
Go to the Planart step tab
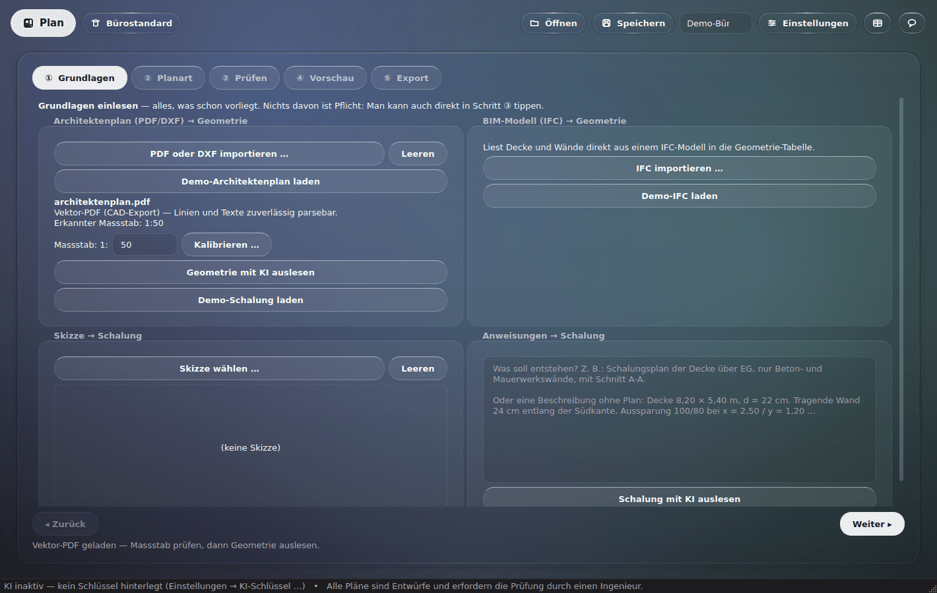(x=168, y=78)
